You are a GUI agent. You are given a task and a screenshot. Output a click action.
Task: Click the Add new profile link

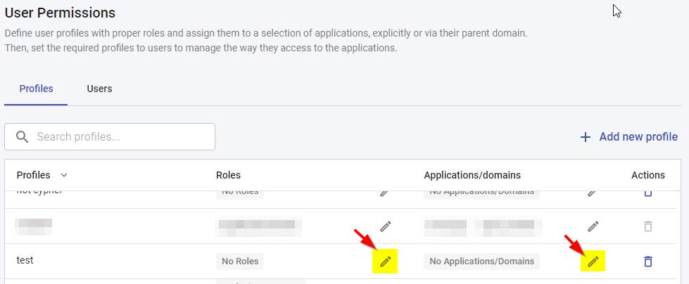point(638,137)
